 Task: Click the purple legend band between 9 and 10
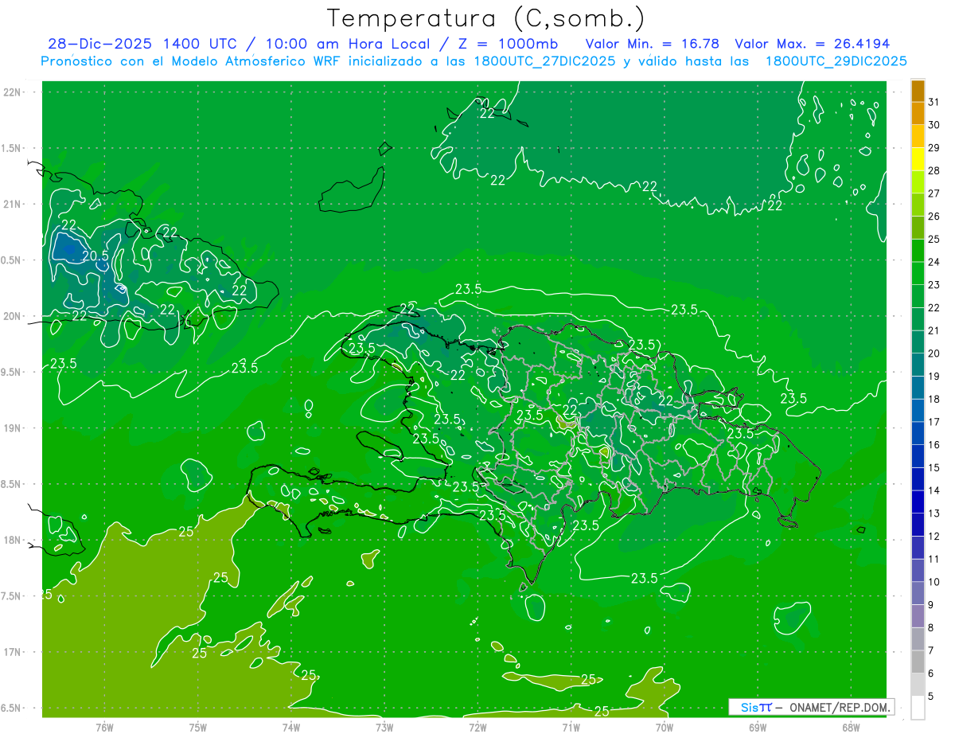point(918,594)
